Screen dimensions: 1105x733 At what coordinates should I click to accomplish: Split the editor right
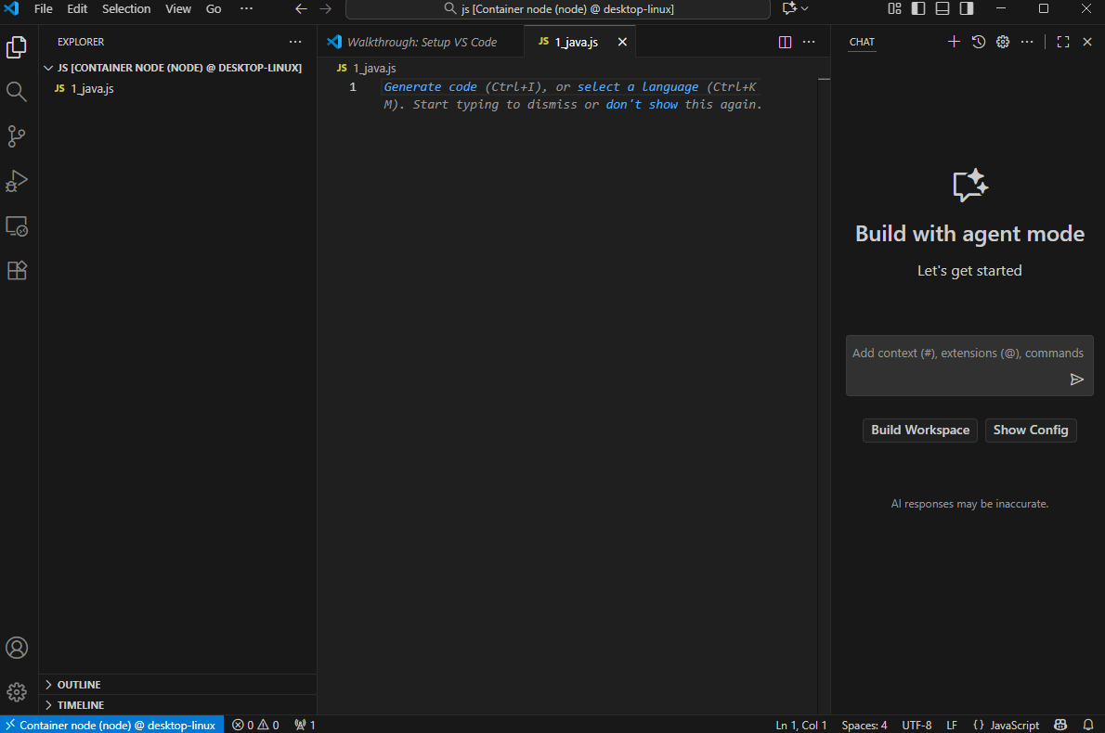785,43
